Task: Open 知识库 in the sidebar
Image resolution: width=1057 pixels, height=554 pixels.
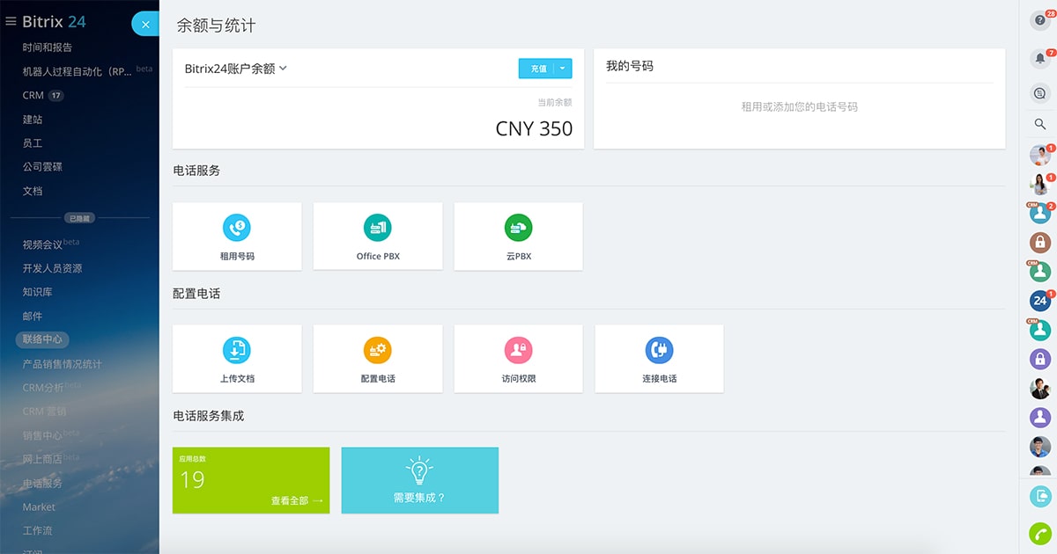Action: coord(37,292)
